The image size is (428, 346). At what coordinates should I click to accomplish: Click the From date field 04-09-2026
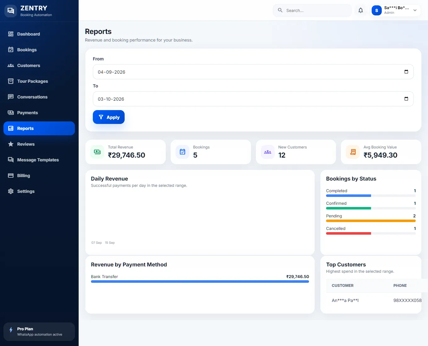253,72
